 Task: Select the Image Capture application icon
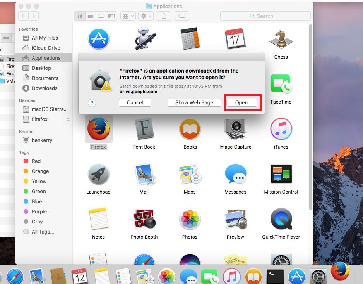[x=235, y=129]
